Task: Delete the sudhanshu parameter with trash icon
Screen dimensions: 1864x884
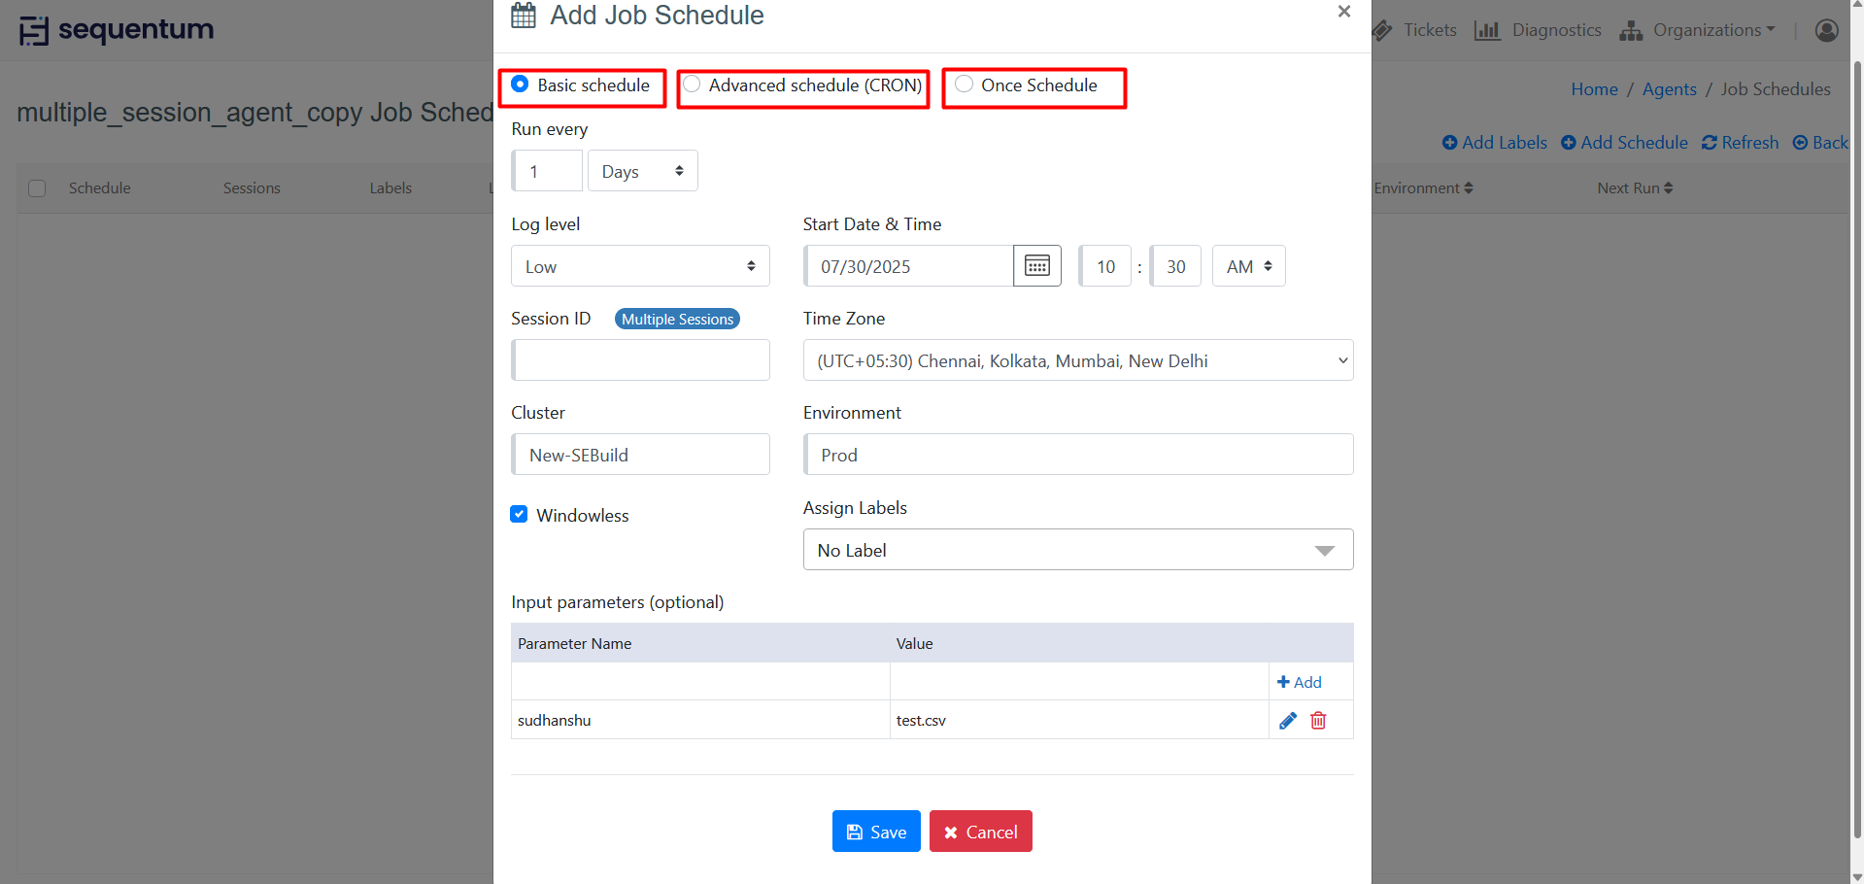Action: 1318,721
